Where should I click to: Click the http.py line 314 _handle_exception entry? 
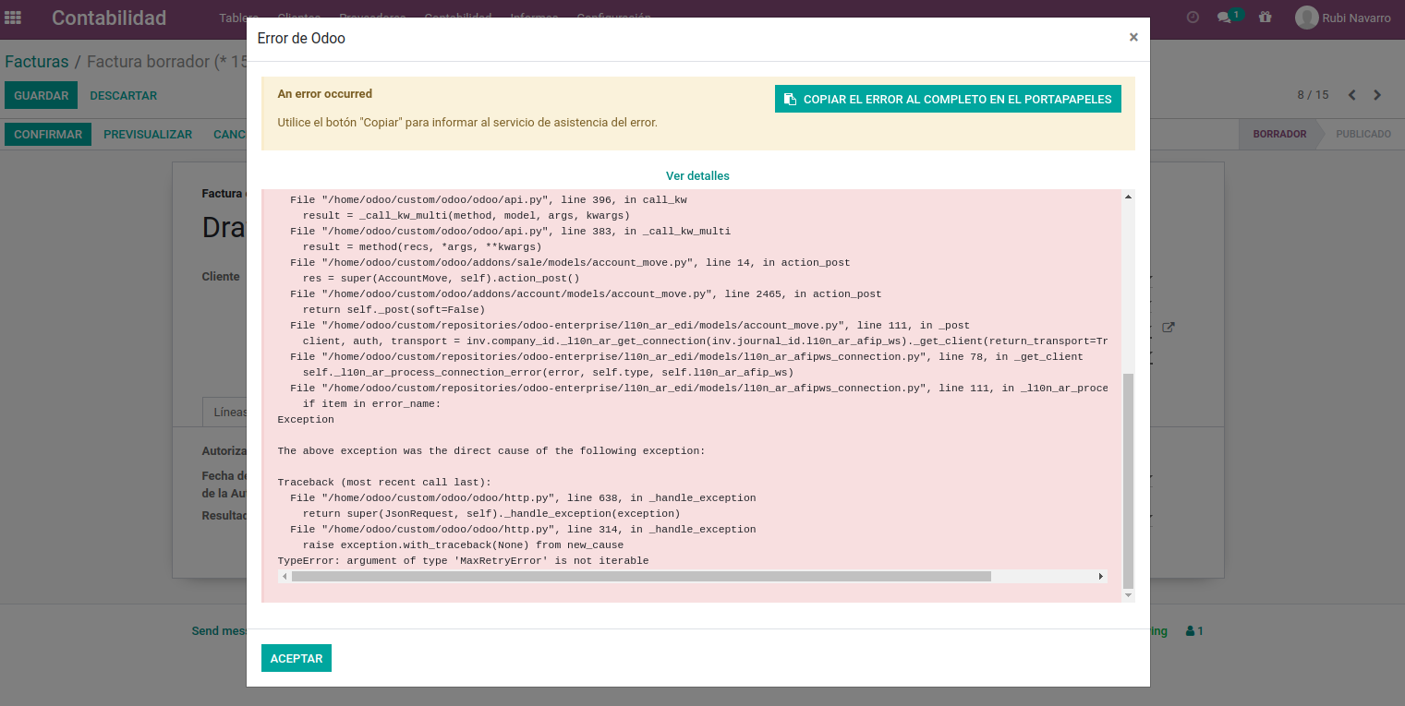pos(523,530)
